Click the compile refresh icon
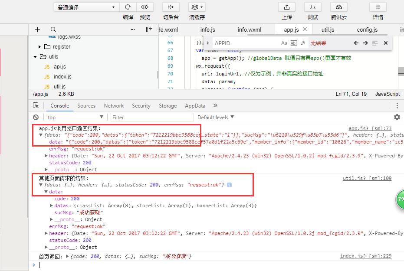The height and width of the screenshot is (271, 404). click(128, 7)
